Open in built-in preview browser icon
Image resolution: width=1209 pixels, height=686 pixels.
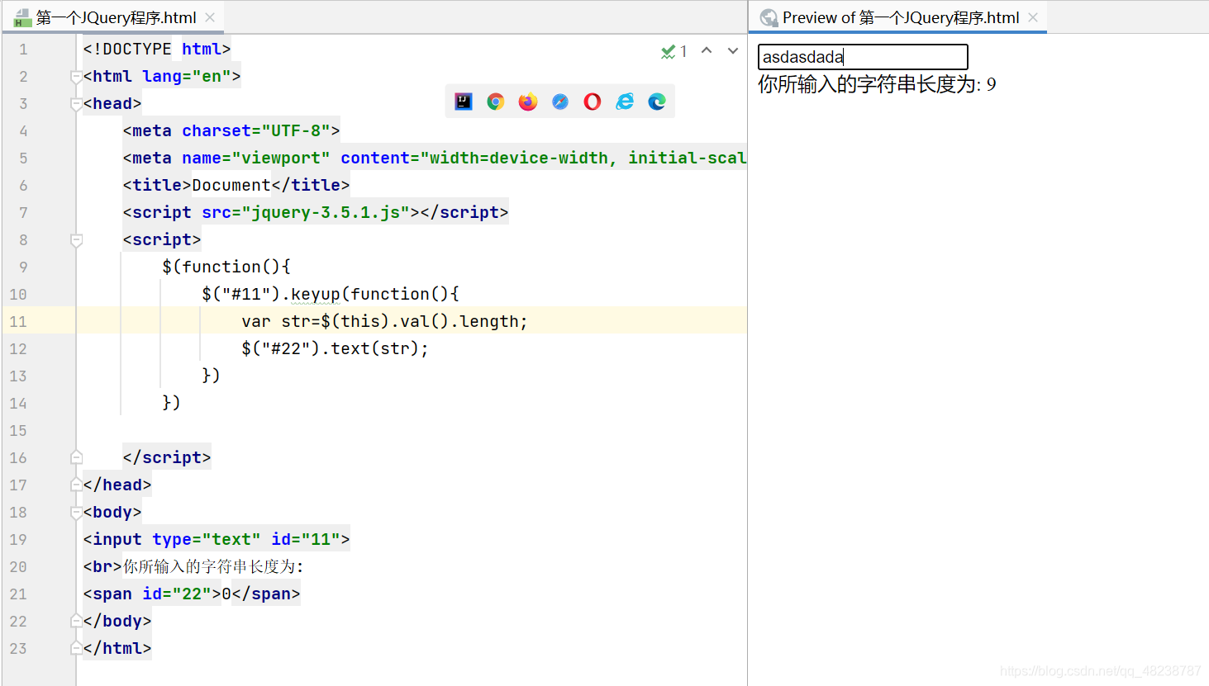[464, 102]
